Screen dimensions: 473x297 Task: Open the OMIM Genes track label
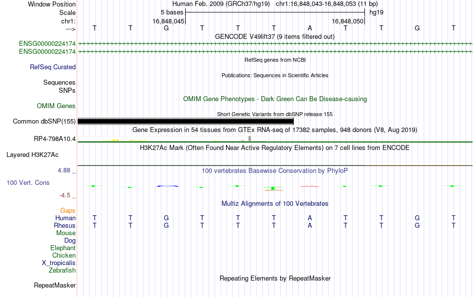(56, 106)
